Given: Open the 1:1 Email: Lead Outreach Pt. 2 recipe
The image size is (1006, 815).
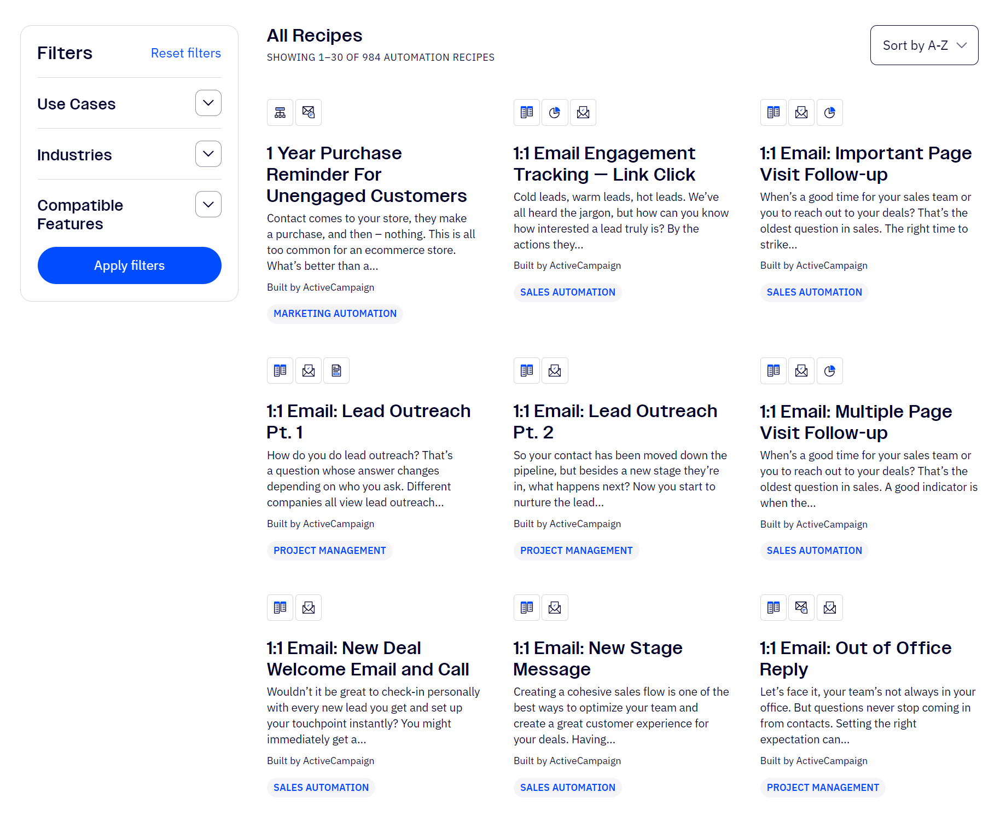Looking at the screenshot, I should [615, 421].
